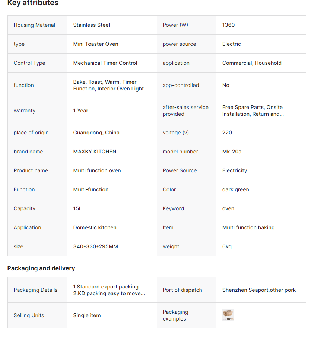Click the truncated after-sales service value text
Viewport: 311px width, 338px height.
coord(253,111)
